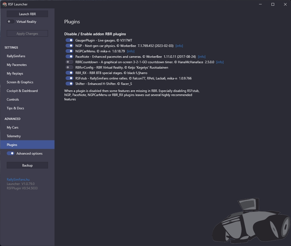Disable the Shifter Enhanced H-Shifter plugin
The image size is (291, 246).
[69, 84]
